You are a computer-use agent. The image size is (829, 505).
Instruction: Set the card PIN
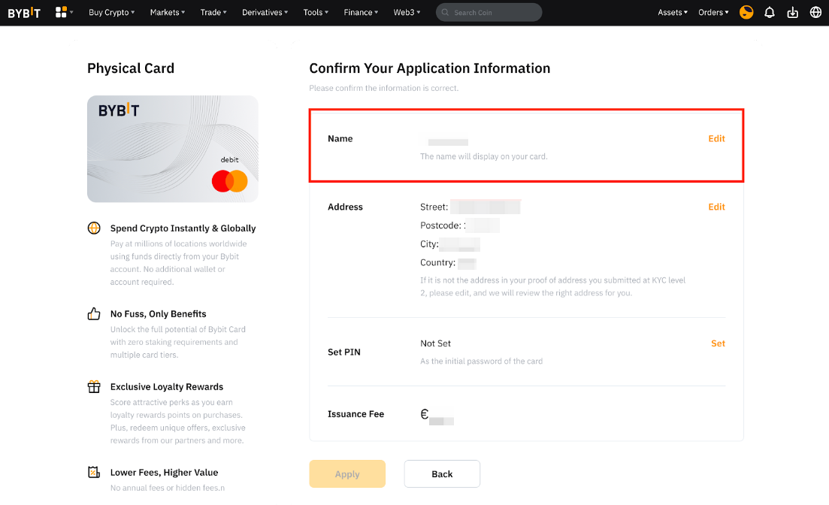coord(718,343)
